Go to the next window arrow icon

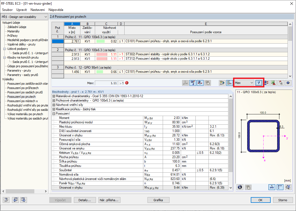click(x=23, y=200)
